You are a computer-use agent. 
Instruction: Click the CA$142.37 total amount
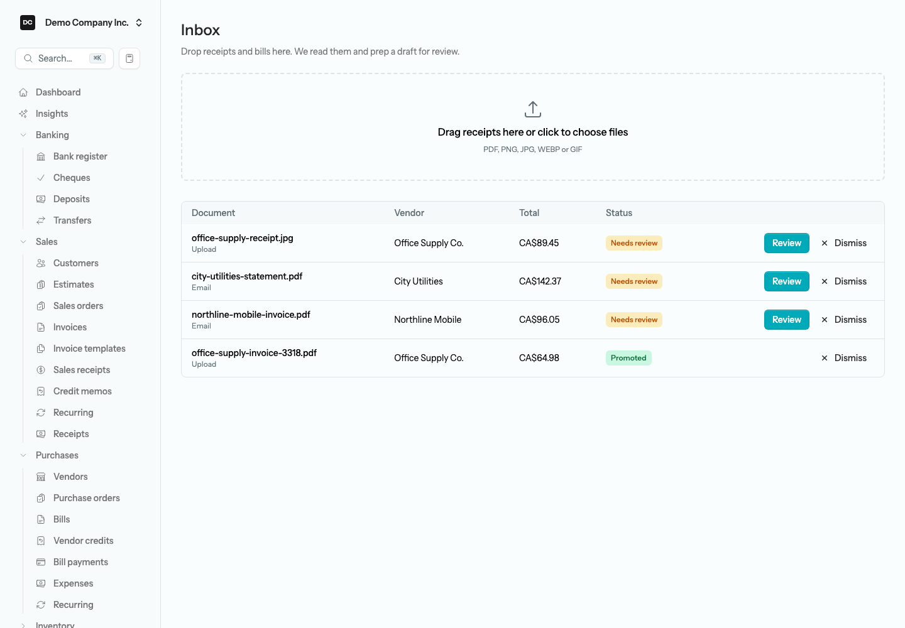click(x=540, y=281)
